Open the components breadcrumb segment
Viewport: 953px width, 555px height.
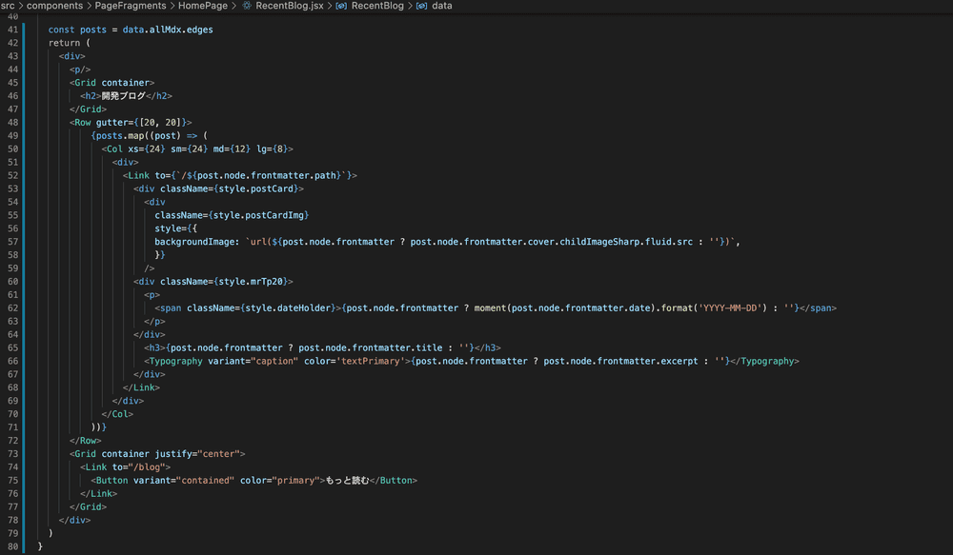(x=54, y=6)
